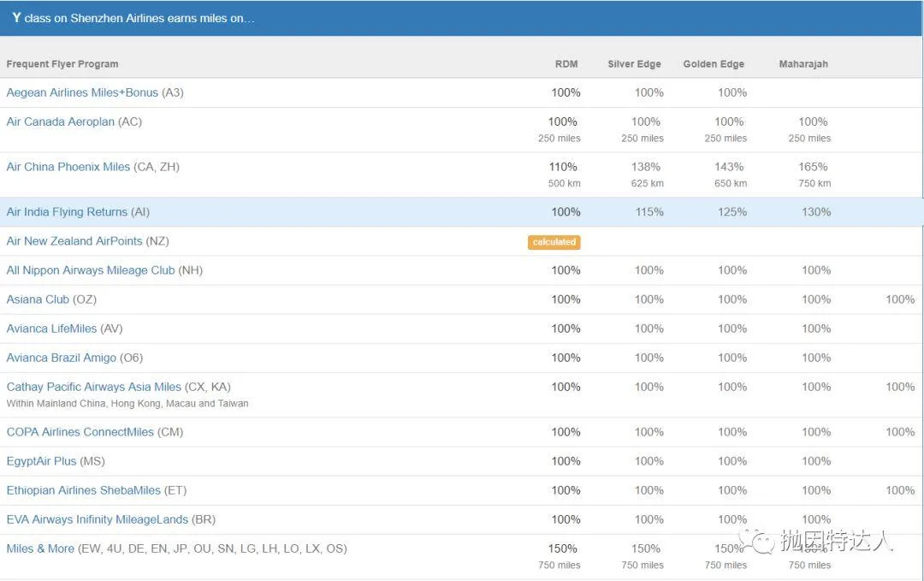Open Air Canada Aeroplan program link

tap(61, 122)
